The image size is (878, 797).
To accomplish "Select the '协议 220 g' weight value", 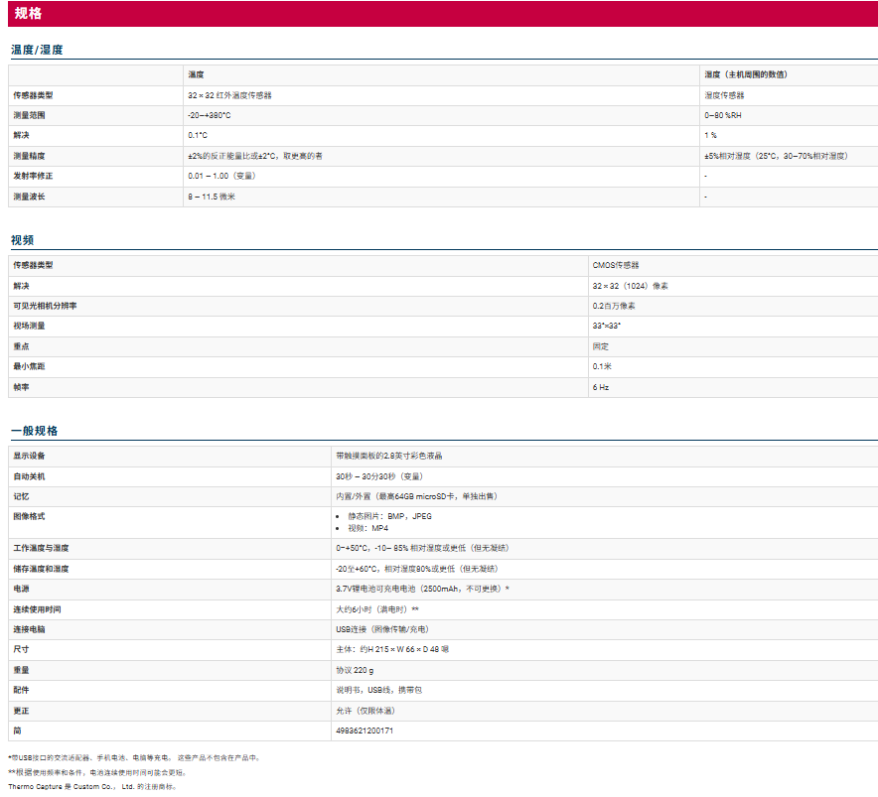I will tap(355, 670).
